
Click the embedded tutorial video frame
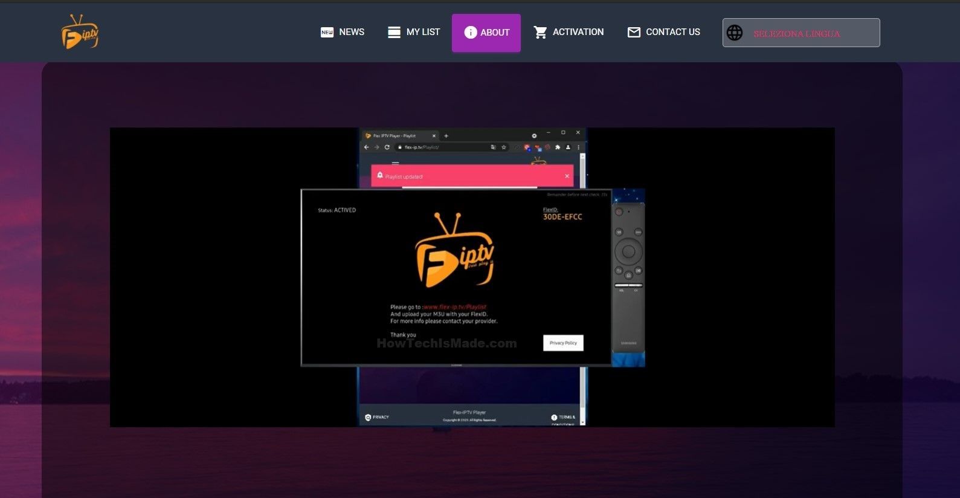pos(472,277)
